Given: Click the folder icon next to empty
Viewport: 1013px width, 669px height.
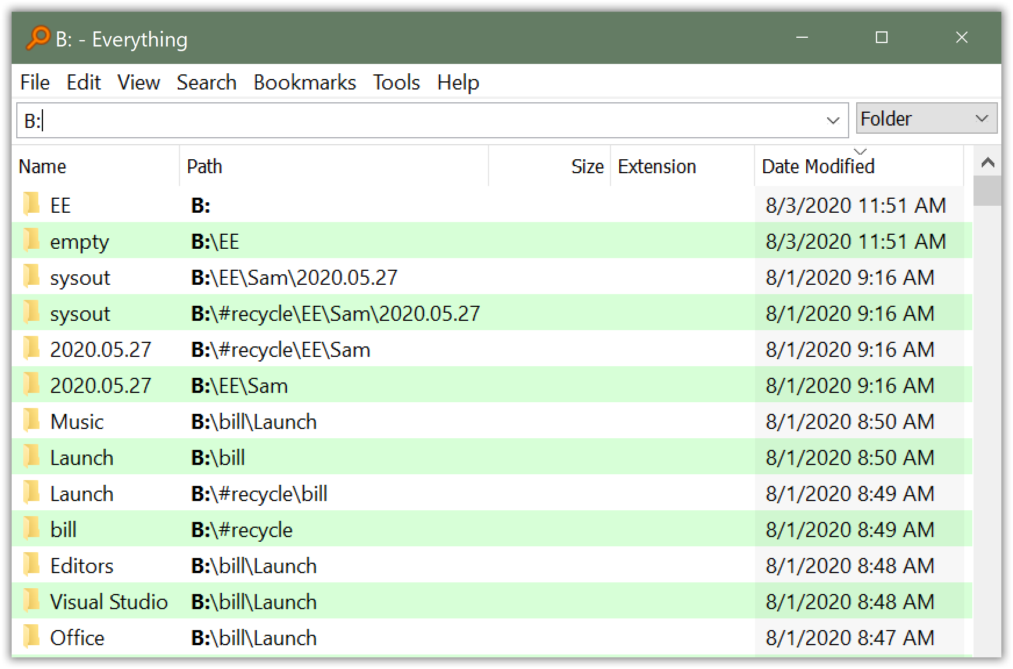Looking at the screenshot, I should click(31, 240).
